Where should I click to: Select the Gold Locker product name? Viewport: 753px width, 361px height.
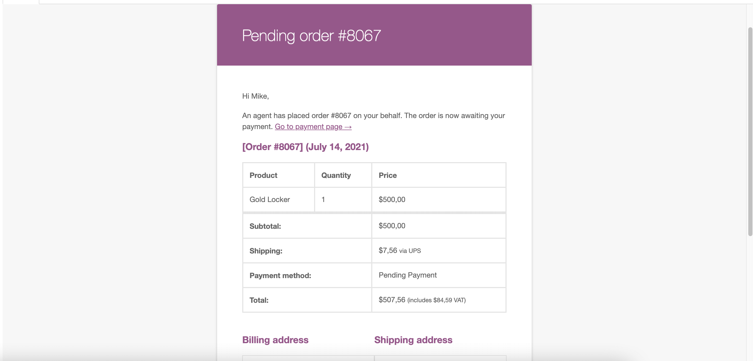click(269, 199)
